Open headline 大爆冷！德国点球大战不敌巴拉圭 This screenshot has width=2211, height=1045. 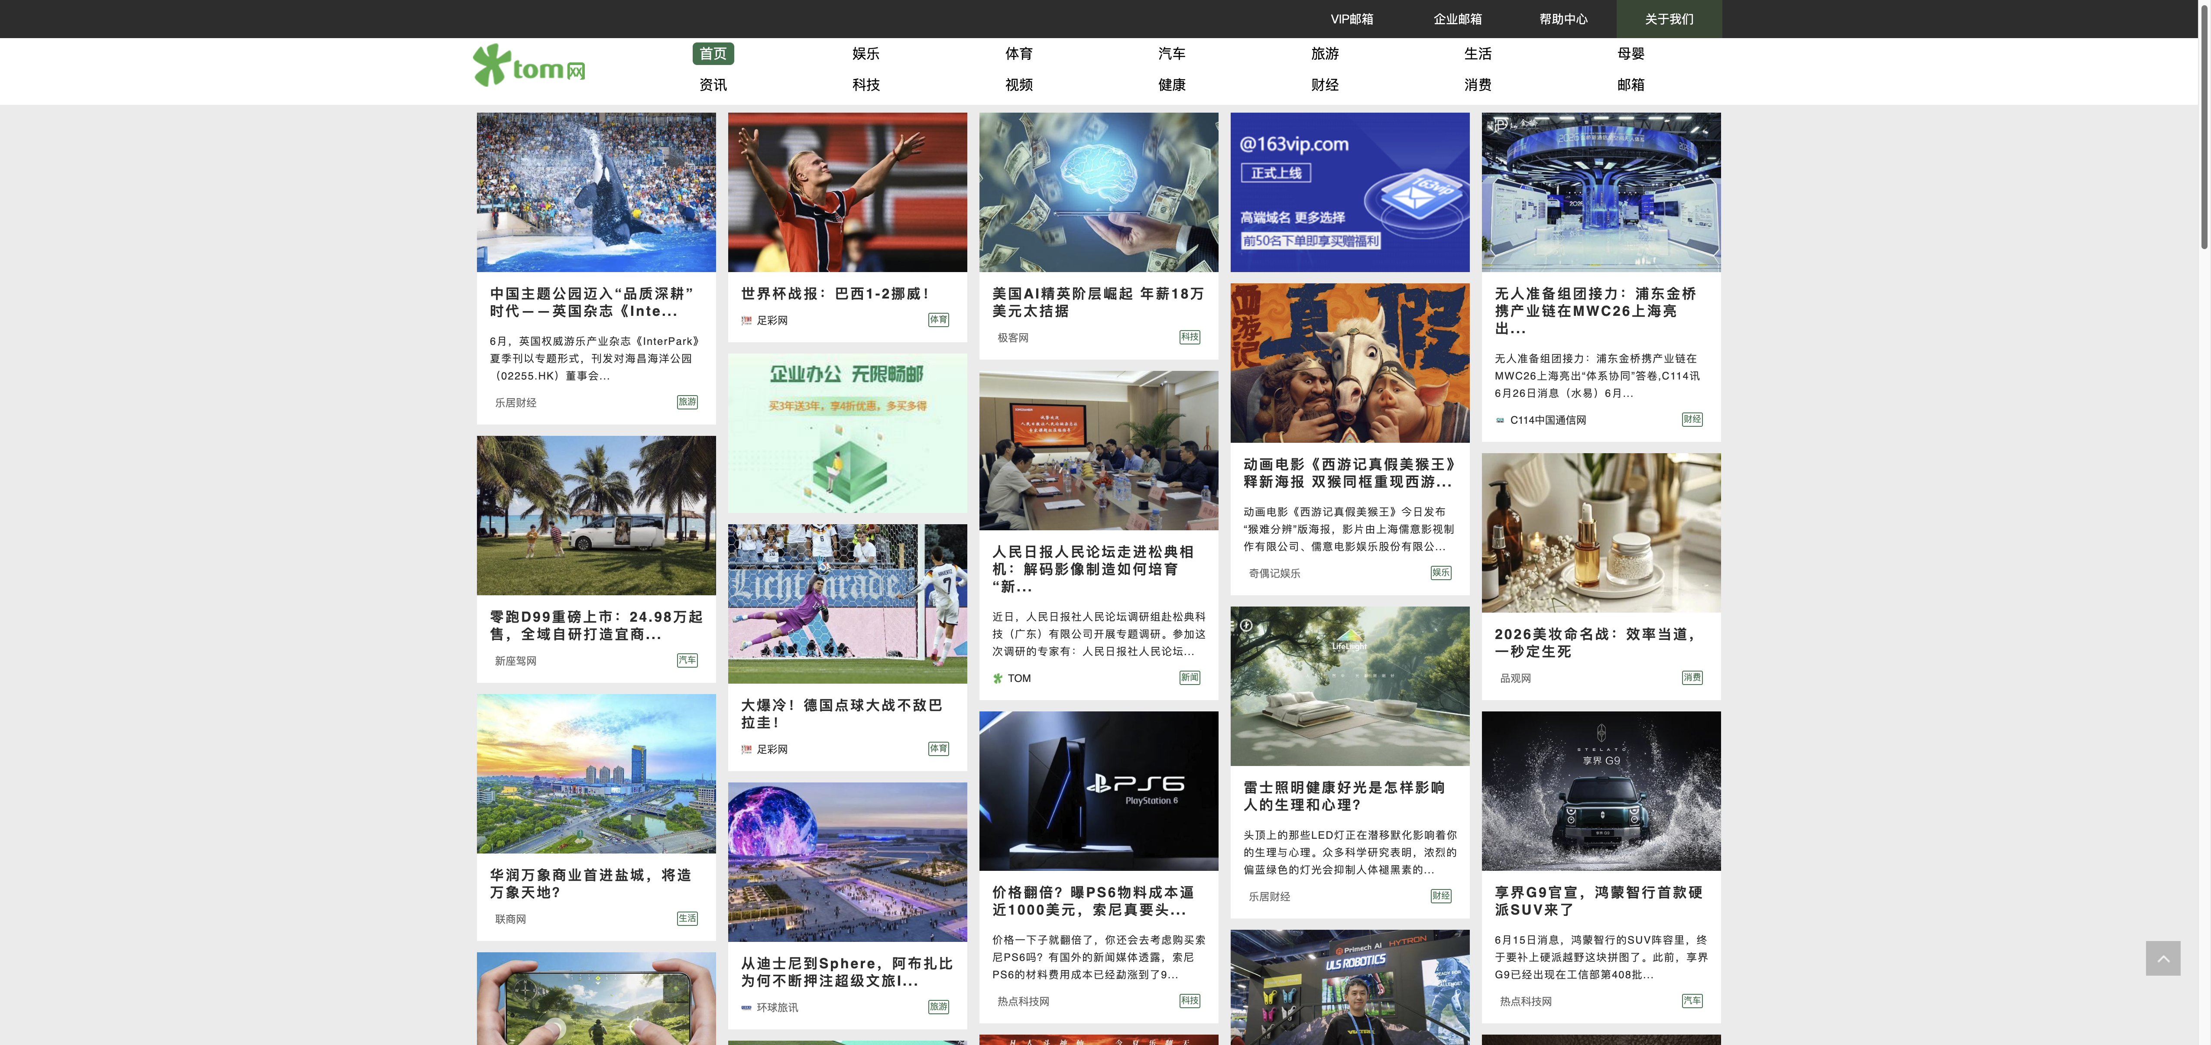coord(841,714)
